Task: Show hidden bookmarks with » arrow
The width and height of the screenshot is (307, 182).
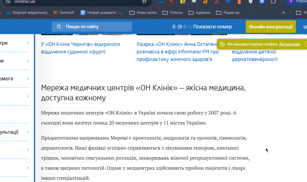Action: pos(283,12)
